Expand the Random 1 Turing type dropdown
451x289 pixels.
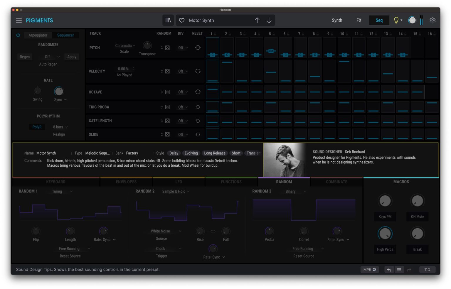point(62,191)
